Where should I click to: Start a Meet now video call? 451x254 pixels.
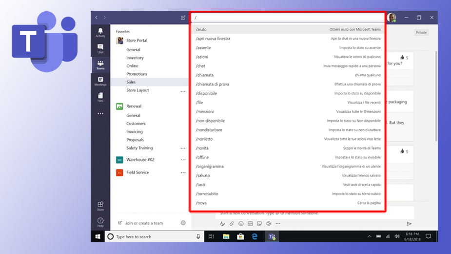pyautogui.click(x=269, y=223)
